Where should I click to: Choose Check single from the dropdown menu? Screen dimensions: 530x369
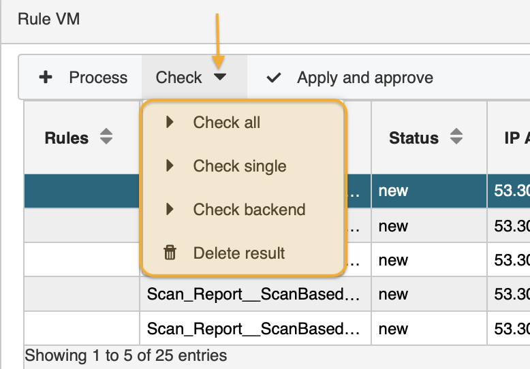click(x=239, y=166)
